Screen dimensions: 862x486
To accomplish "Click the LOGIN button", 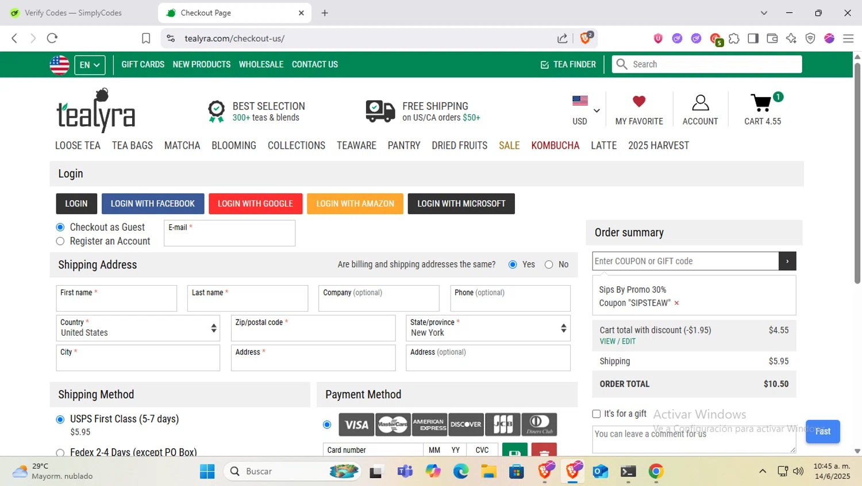I will 76,204.
